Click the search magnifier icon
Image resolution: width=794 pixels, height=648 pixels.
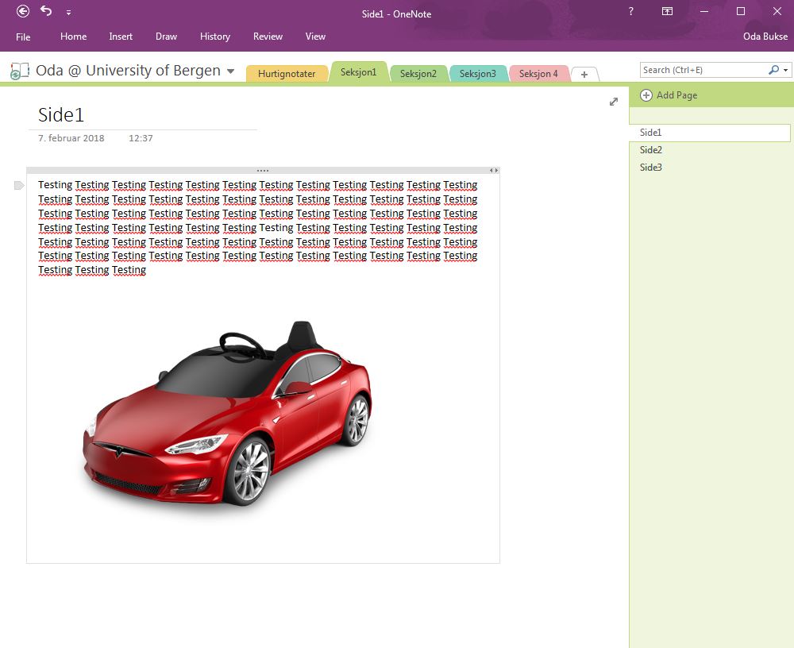tap(773, 70)
